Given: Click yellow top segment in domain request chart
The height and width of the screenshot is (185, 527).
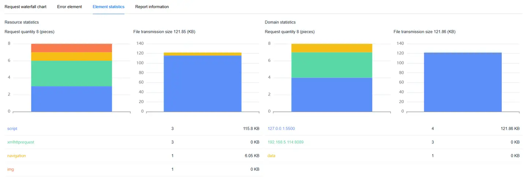Looking at the screenshot, I should tap(332, 48).
